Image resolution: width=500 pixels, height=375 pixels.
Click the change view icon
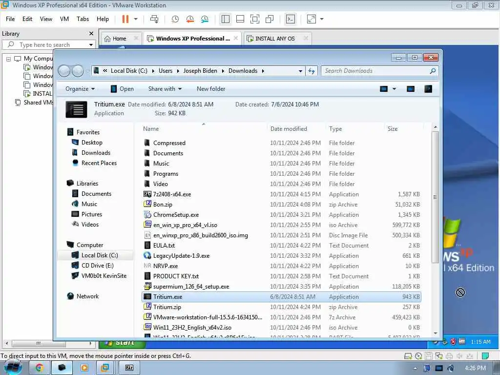point(384,89)
